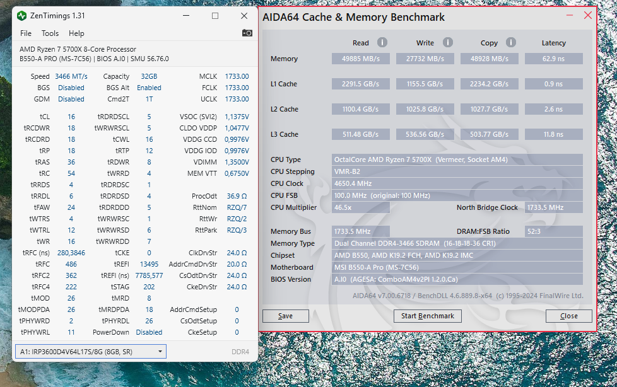Click the ClkDrvStr value 24.0 Ω
The width and height of the screenshot is (617, 387).
(237, 253)
